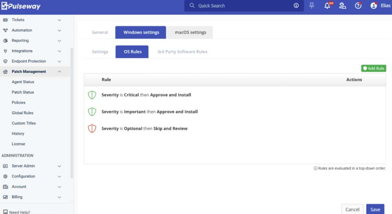Screen dimensions: 392x214
Task: Switch to the macOS settings tab
Action: click(190, 32)
